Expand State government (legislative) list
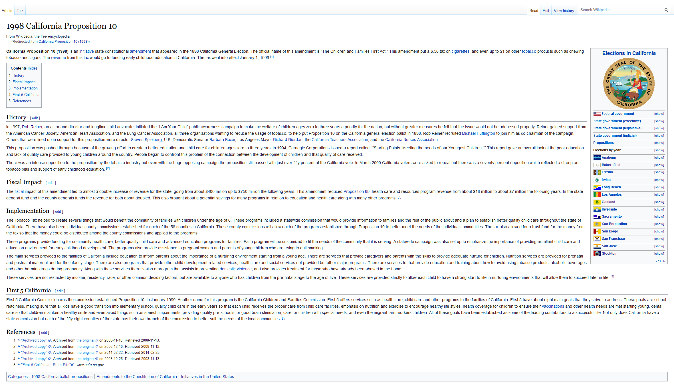 [x=659, y=128]
